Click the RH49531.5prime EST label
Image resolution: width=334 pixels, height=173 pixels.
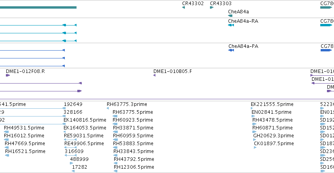click(24, 128)
